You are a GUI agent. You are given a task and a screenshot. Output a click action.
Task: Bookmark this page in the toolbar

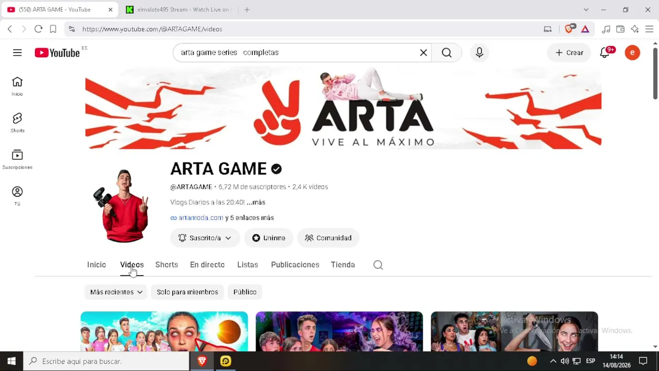point(53,29)
